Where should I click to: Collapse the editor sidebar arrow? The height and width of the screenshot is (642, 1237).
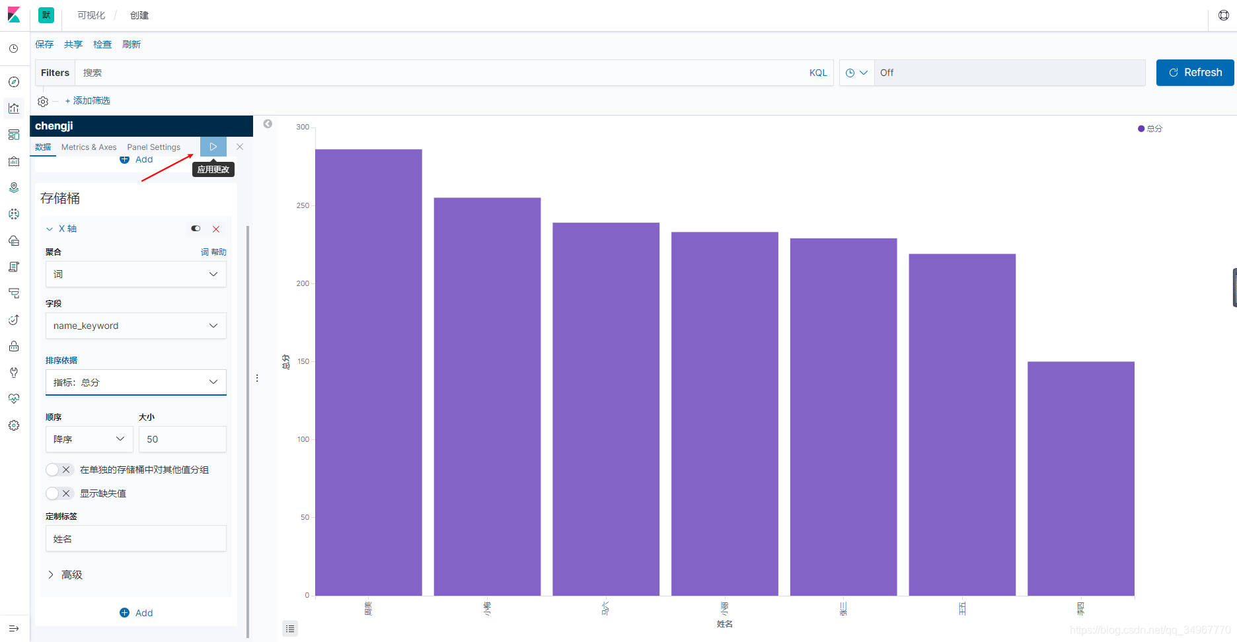(268, 124)
